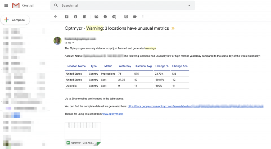Click the Metric column header
Image resolution: width=271 pixels, height=149 pixels.
(108, 66)
